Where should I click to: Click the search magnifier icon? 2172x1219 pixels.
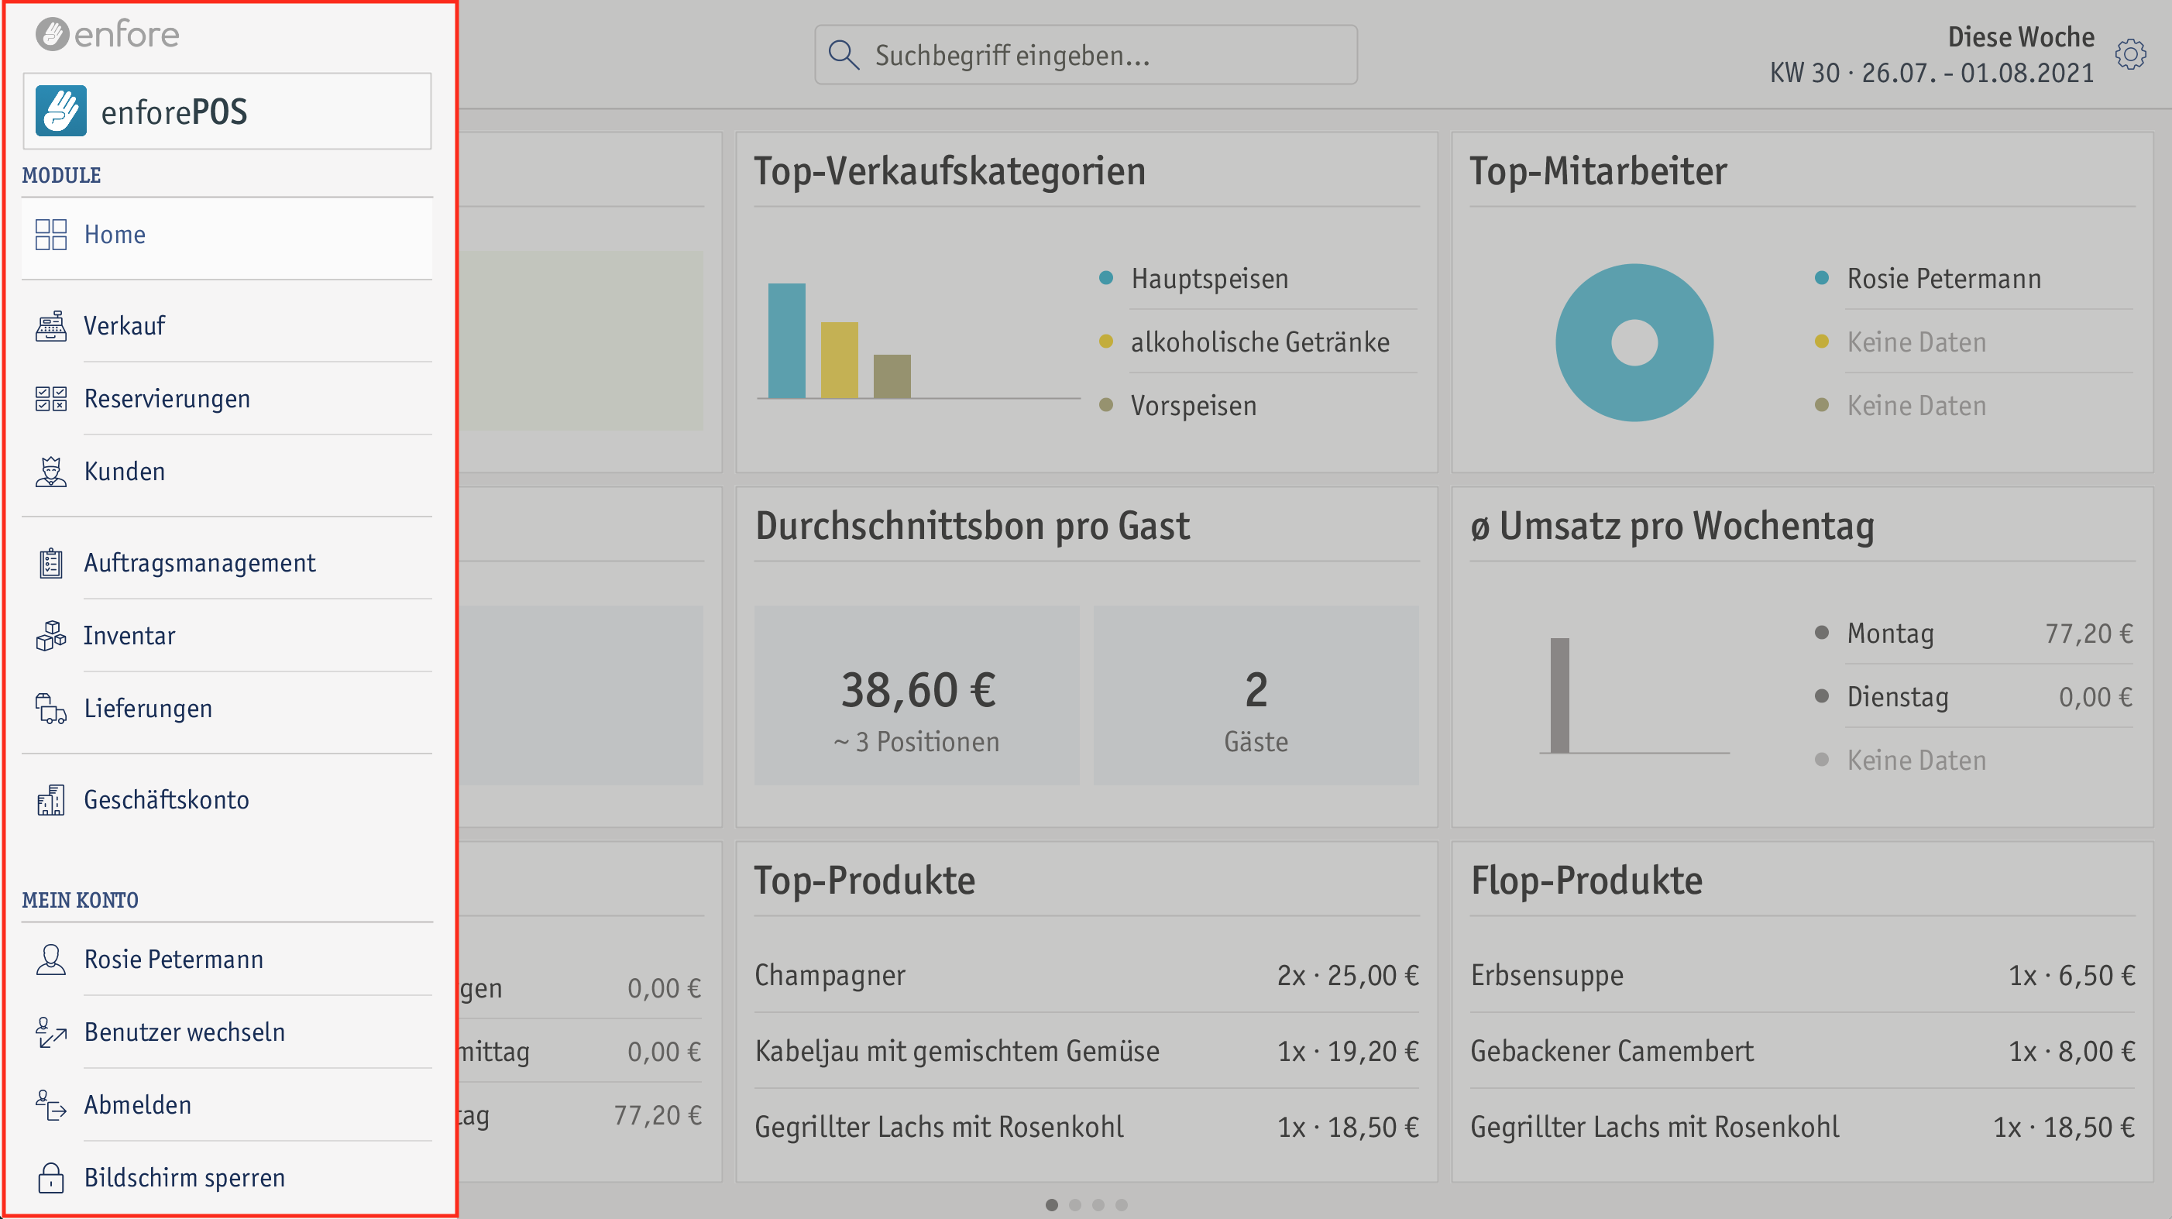tap(844, 55)
